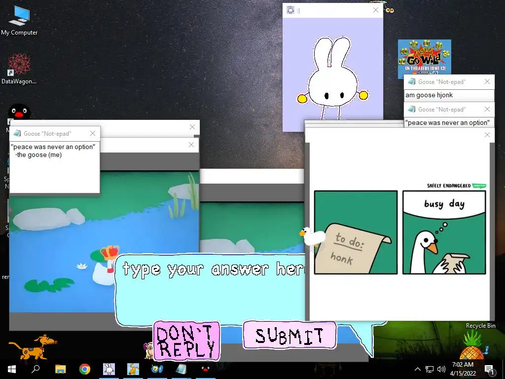Click the walking orange dog above taskbar
Viewport: 505px width, 379px height.
coord(33,347)
